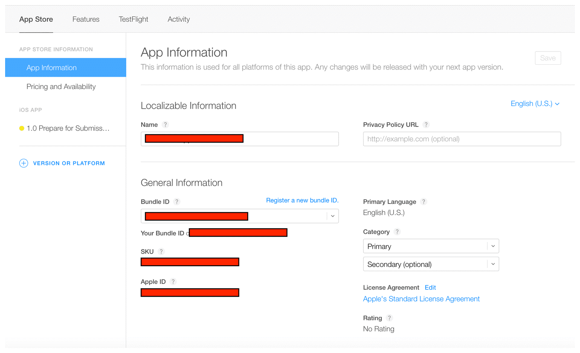Click the Save button
580x353 pixels.
point(548,58)
